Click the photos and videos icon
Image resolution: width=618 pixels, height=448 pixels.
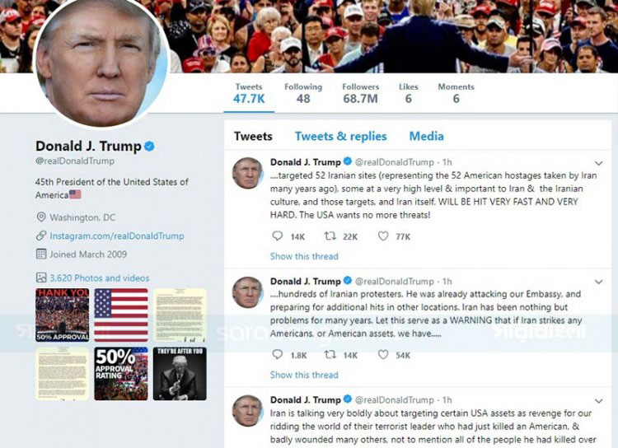click(x=41, y=278)
